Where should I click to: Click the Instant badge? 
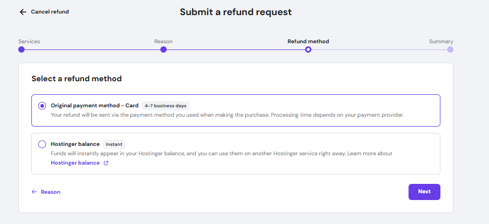point(114,144)
